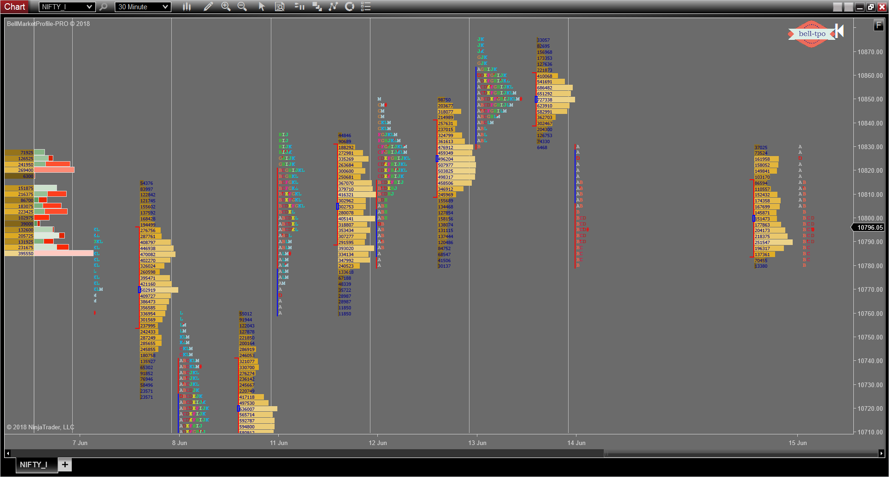Add a new tab with plus button
The width and height of the screenshot is (889, 477).
point(65,464)
